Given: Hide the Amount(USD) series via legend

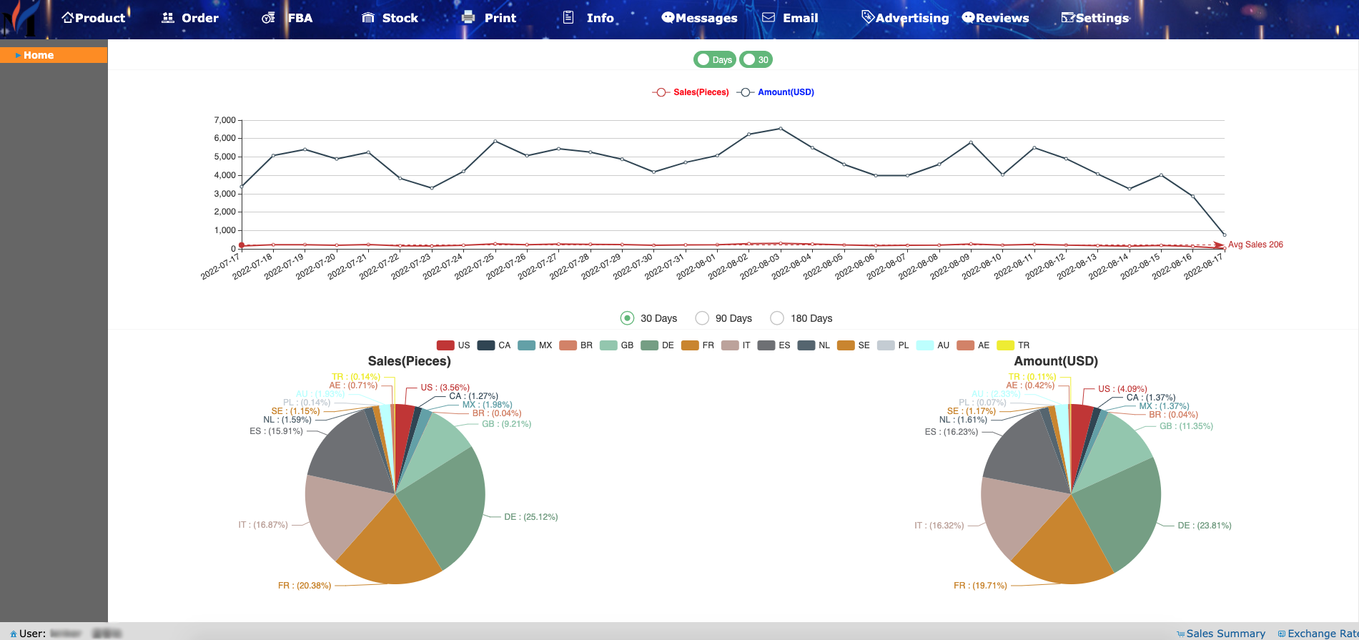Looking at the screenshot, I should [776, 92].
